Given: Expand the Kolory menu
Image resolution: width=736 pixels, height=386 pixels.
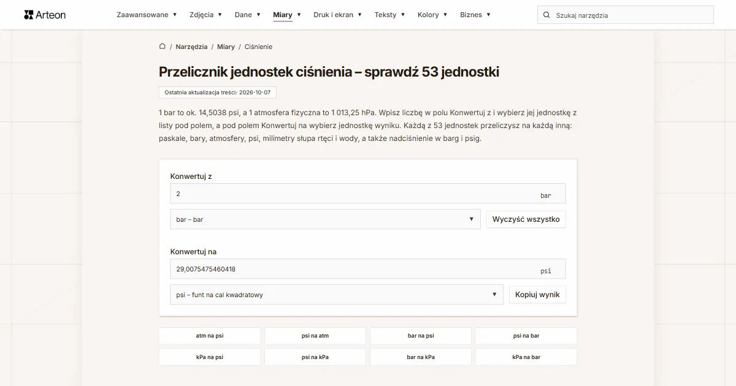Looking at the screenshot, I should 432,15.
